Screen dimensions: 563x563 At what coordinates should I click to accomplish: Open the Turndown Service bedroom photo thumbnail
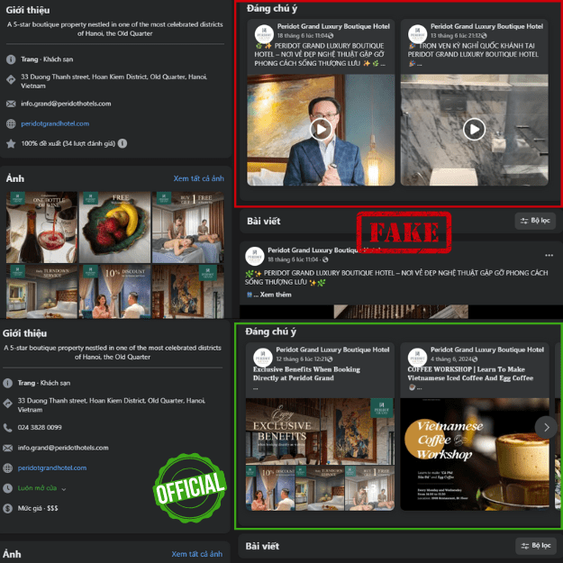(41, 292)
